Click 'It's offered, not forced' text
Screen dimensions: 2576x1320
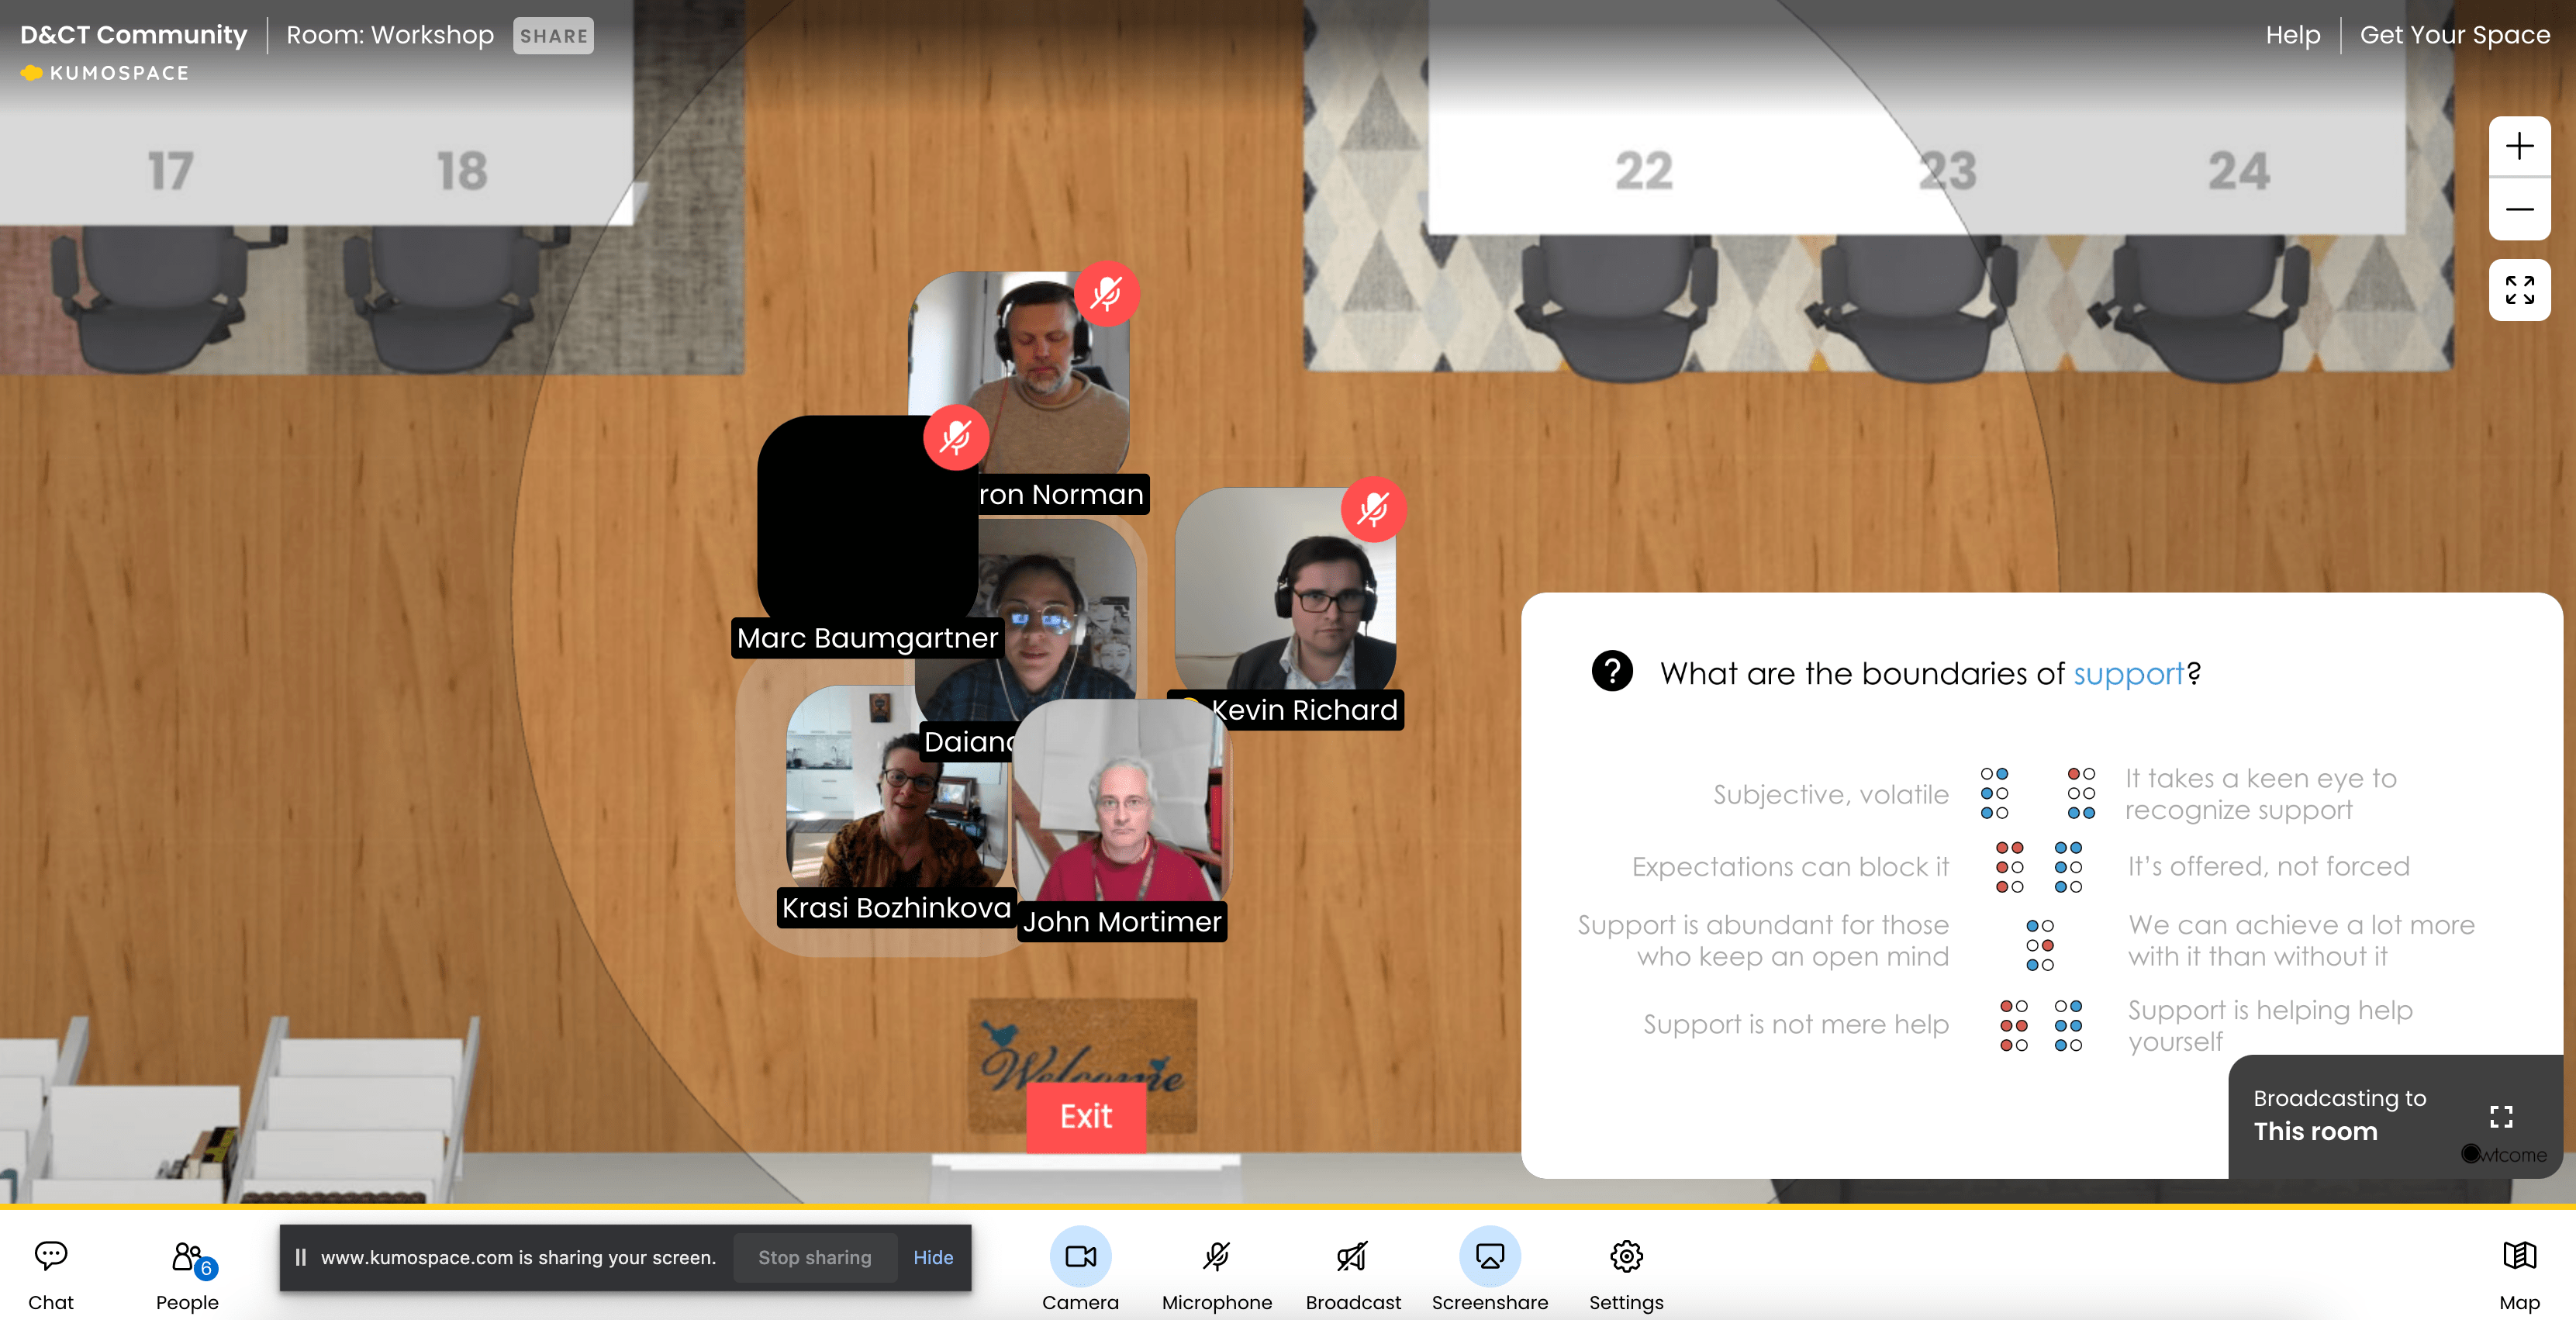coord(2268,866)
